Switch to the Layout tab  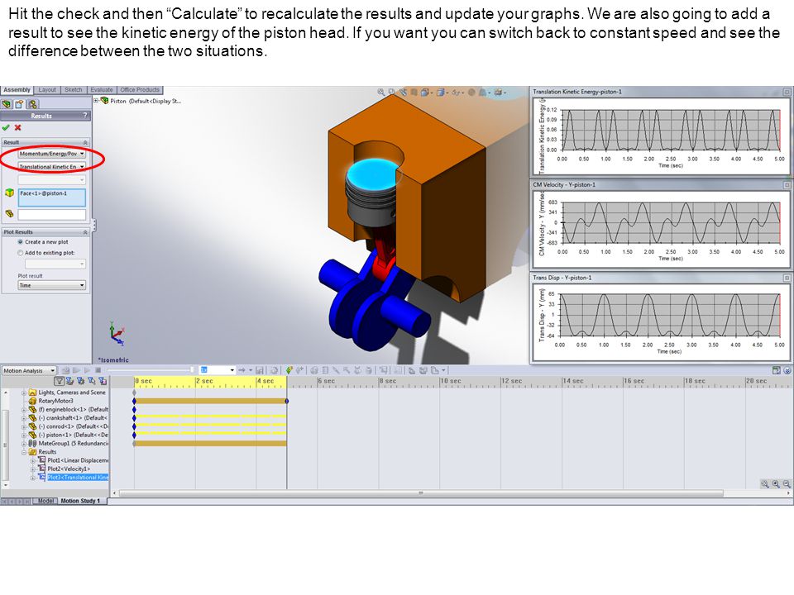47,90
